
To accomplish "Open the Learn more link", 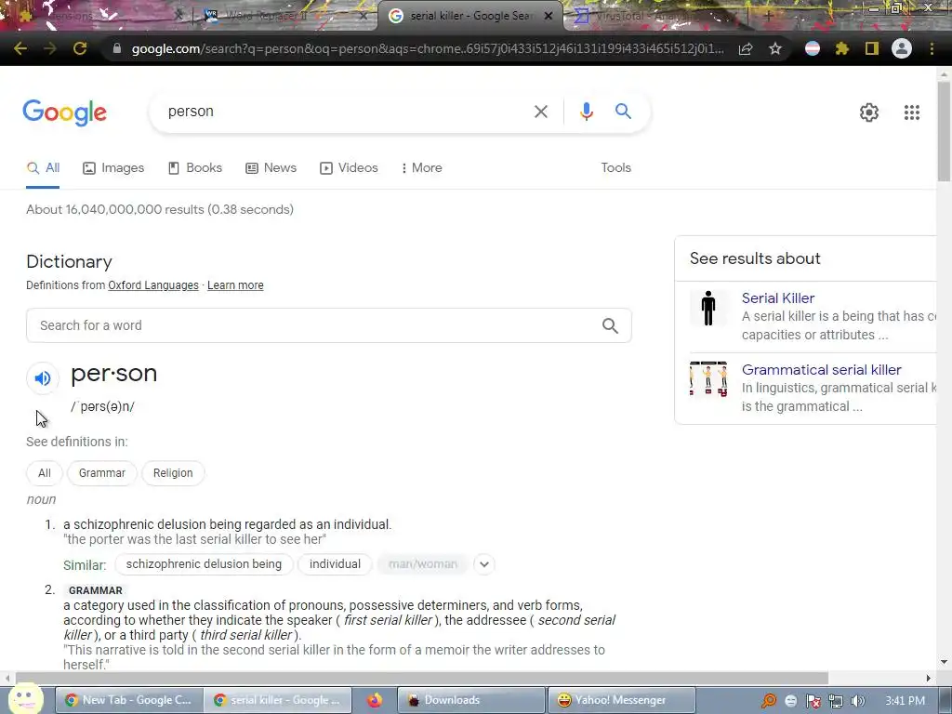I will pyautogui.click(x=235, y=285).
